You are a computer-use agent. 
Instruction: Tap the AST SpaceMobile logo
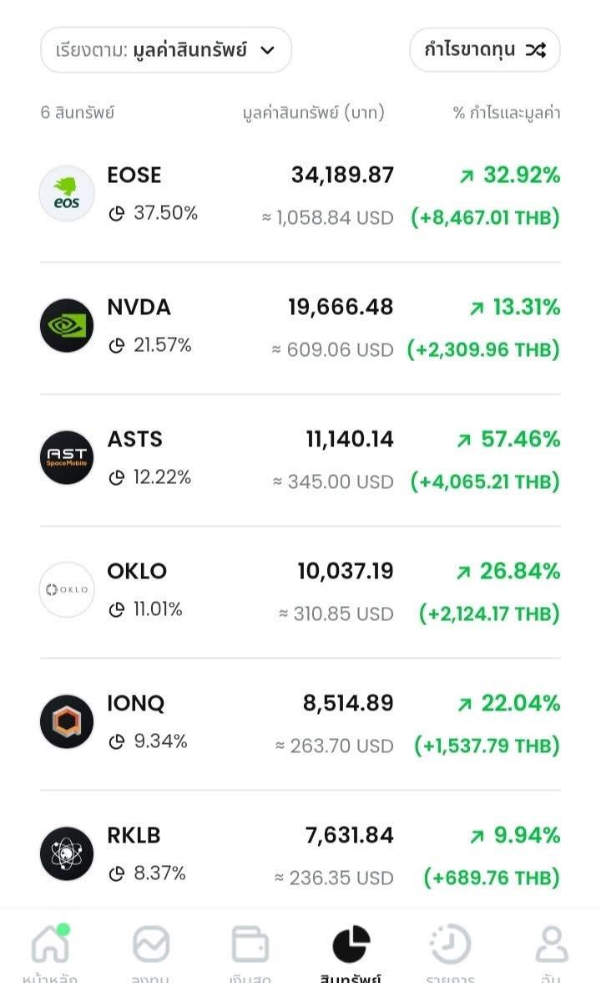[67, 458]
